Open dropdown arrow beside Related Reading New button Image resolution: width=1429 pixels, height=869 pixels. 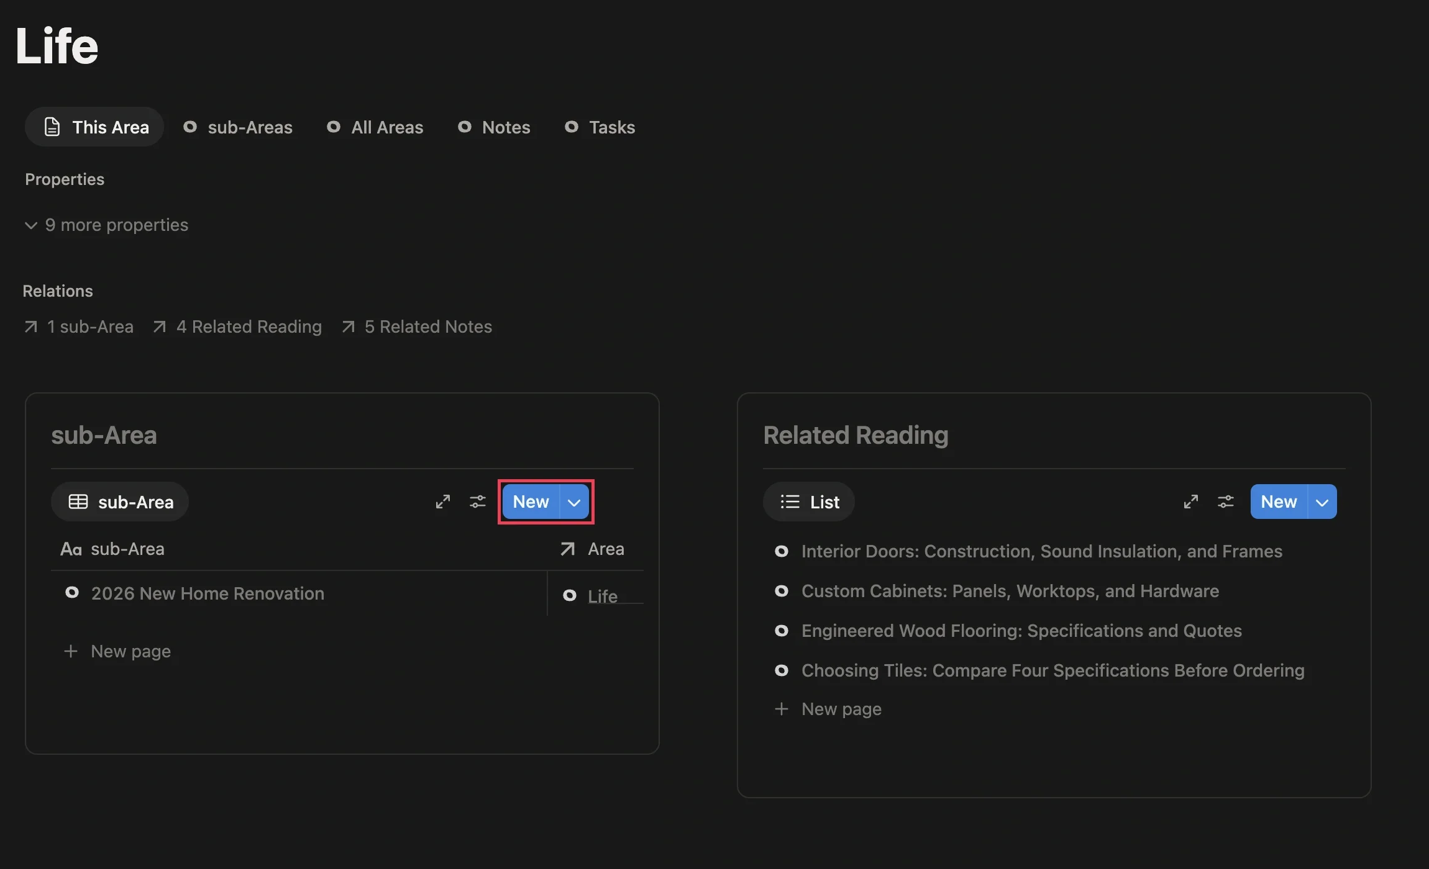(1323, 502)
